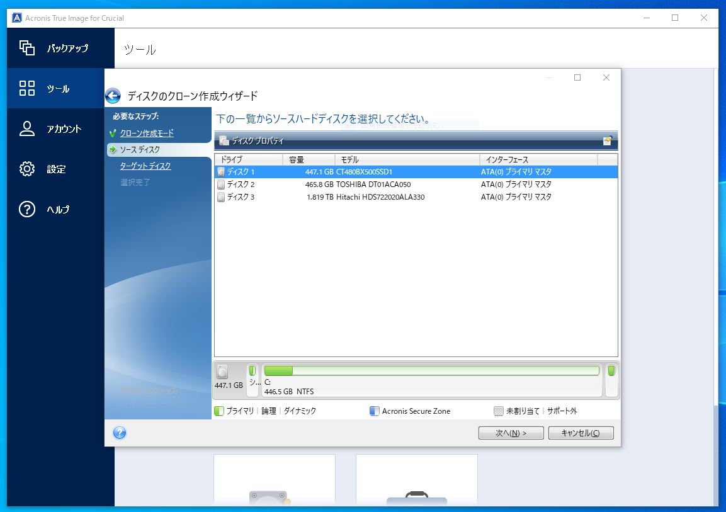Close the clone wizard dialog

tap(606, 77)
